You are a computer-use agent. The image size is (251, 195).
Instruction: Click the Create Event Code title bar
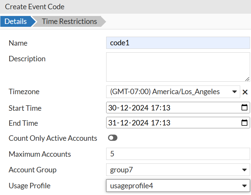[125, 7]
